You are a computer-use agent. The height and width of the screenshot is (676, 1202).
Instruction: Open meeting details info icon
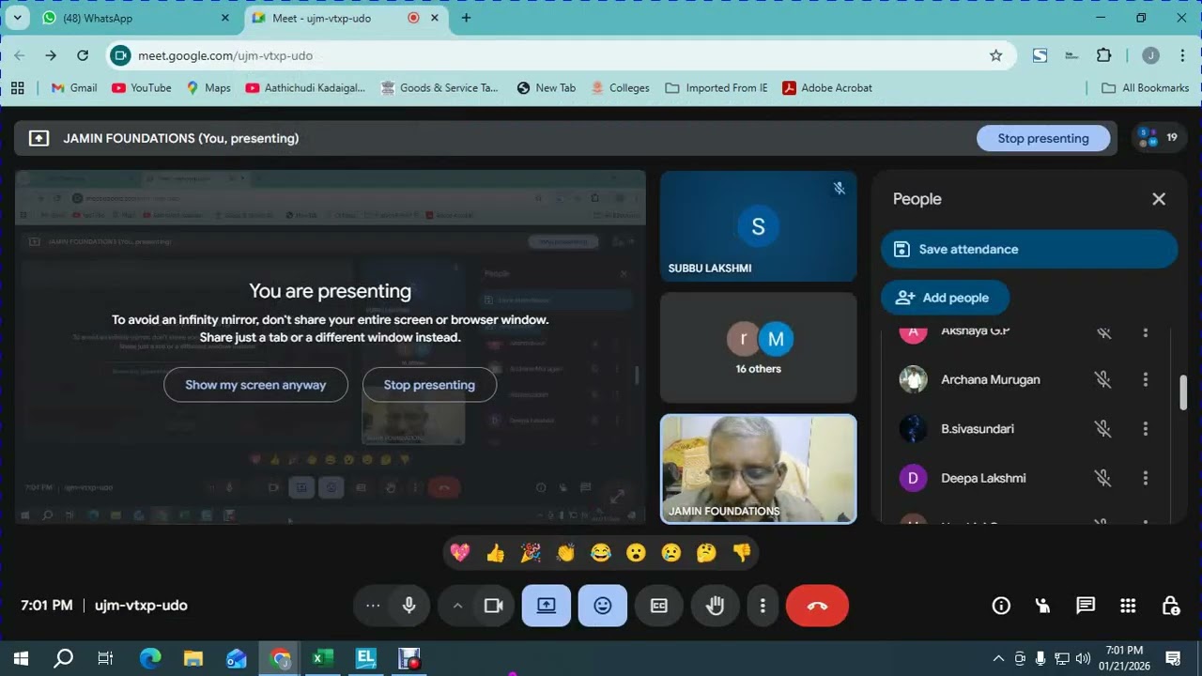[1001, 606]
